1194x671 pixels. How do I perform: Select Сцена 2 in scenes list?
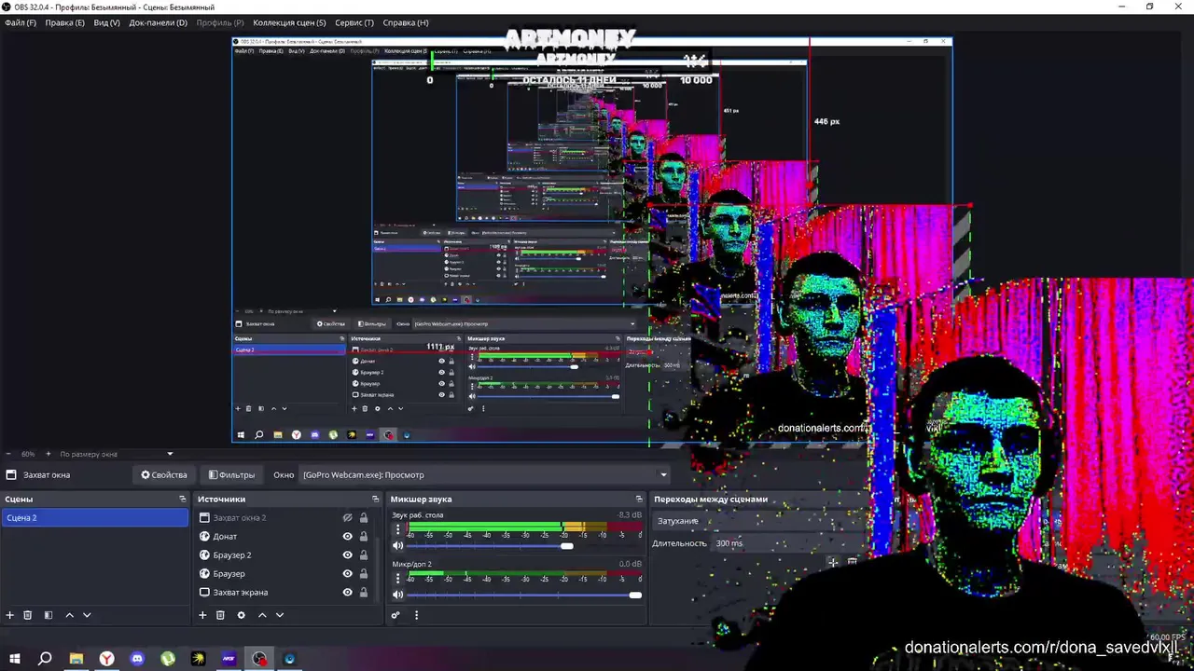[94, 518]
